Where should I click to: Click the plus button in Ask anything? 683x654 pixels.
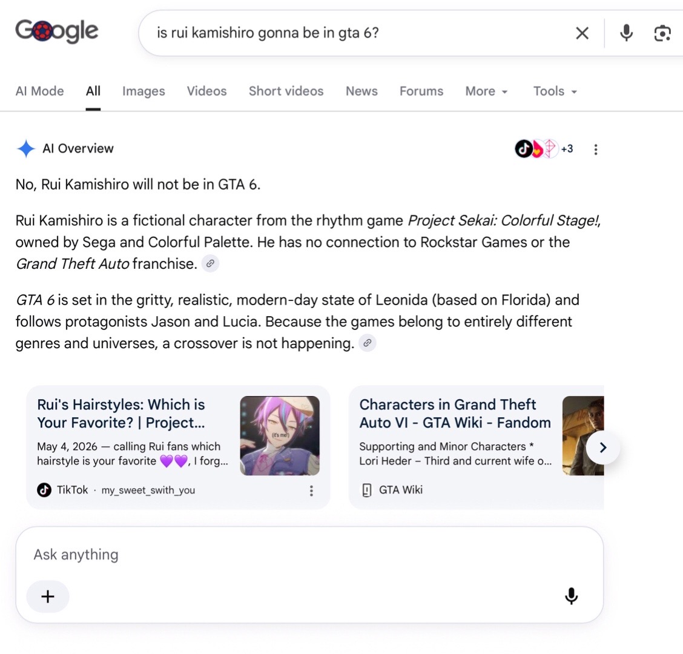click(47, 596)
